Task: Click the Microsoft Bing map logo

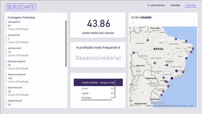Action: (135, 105)
